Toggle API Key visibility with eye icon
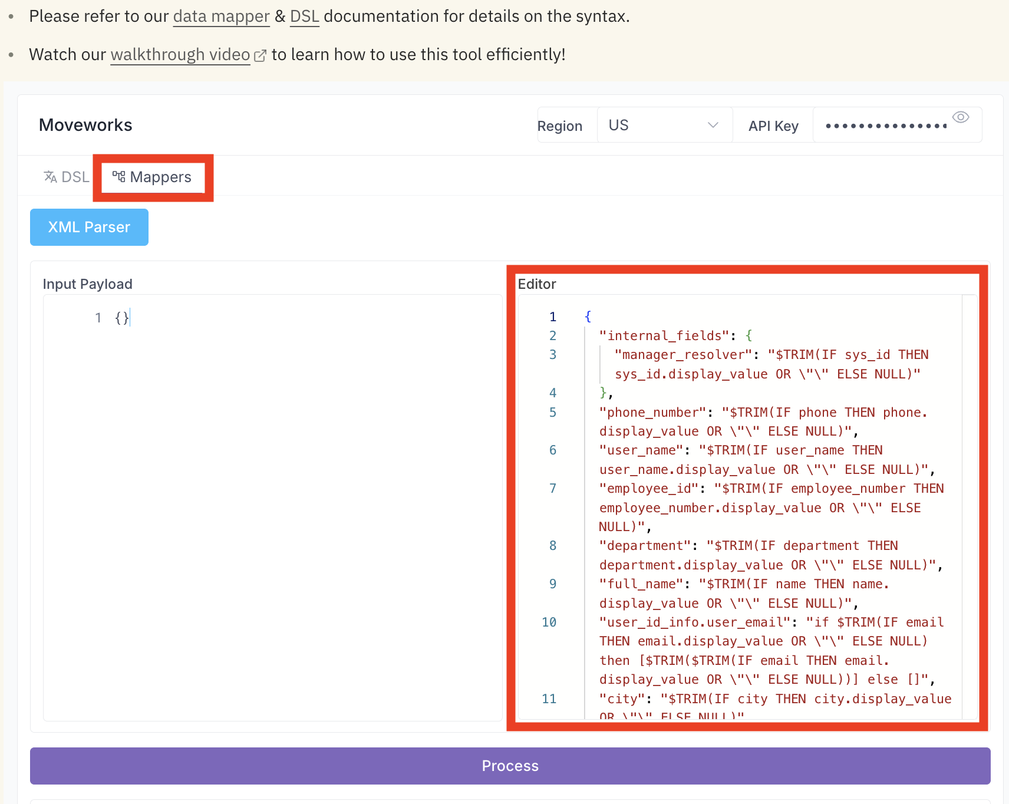The image size is (1009, 804). click(x=960, y=117)
